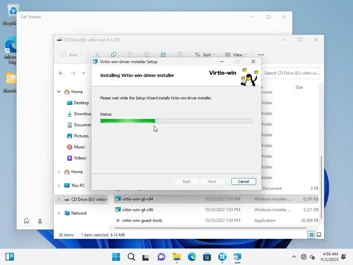The height and width of the screenshot is (265, 353).
Task: Expand the lower Home tree node
Action: [x=59, y=172]
